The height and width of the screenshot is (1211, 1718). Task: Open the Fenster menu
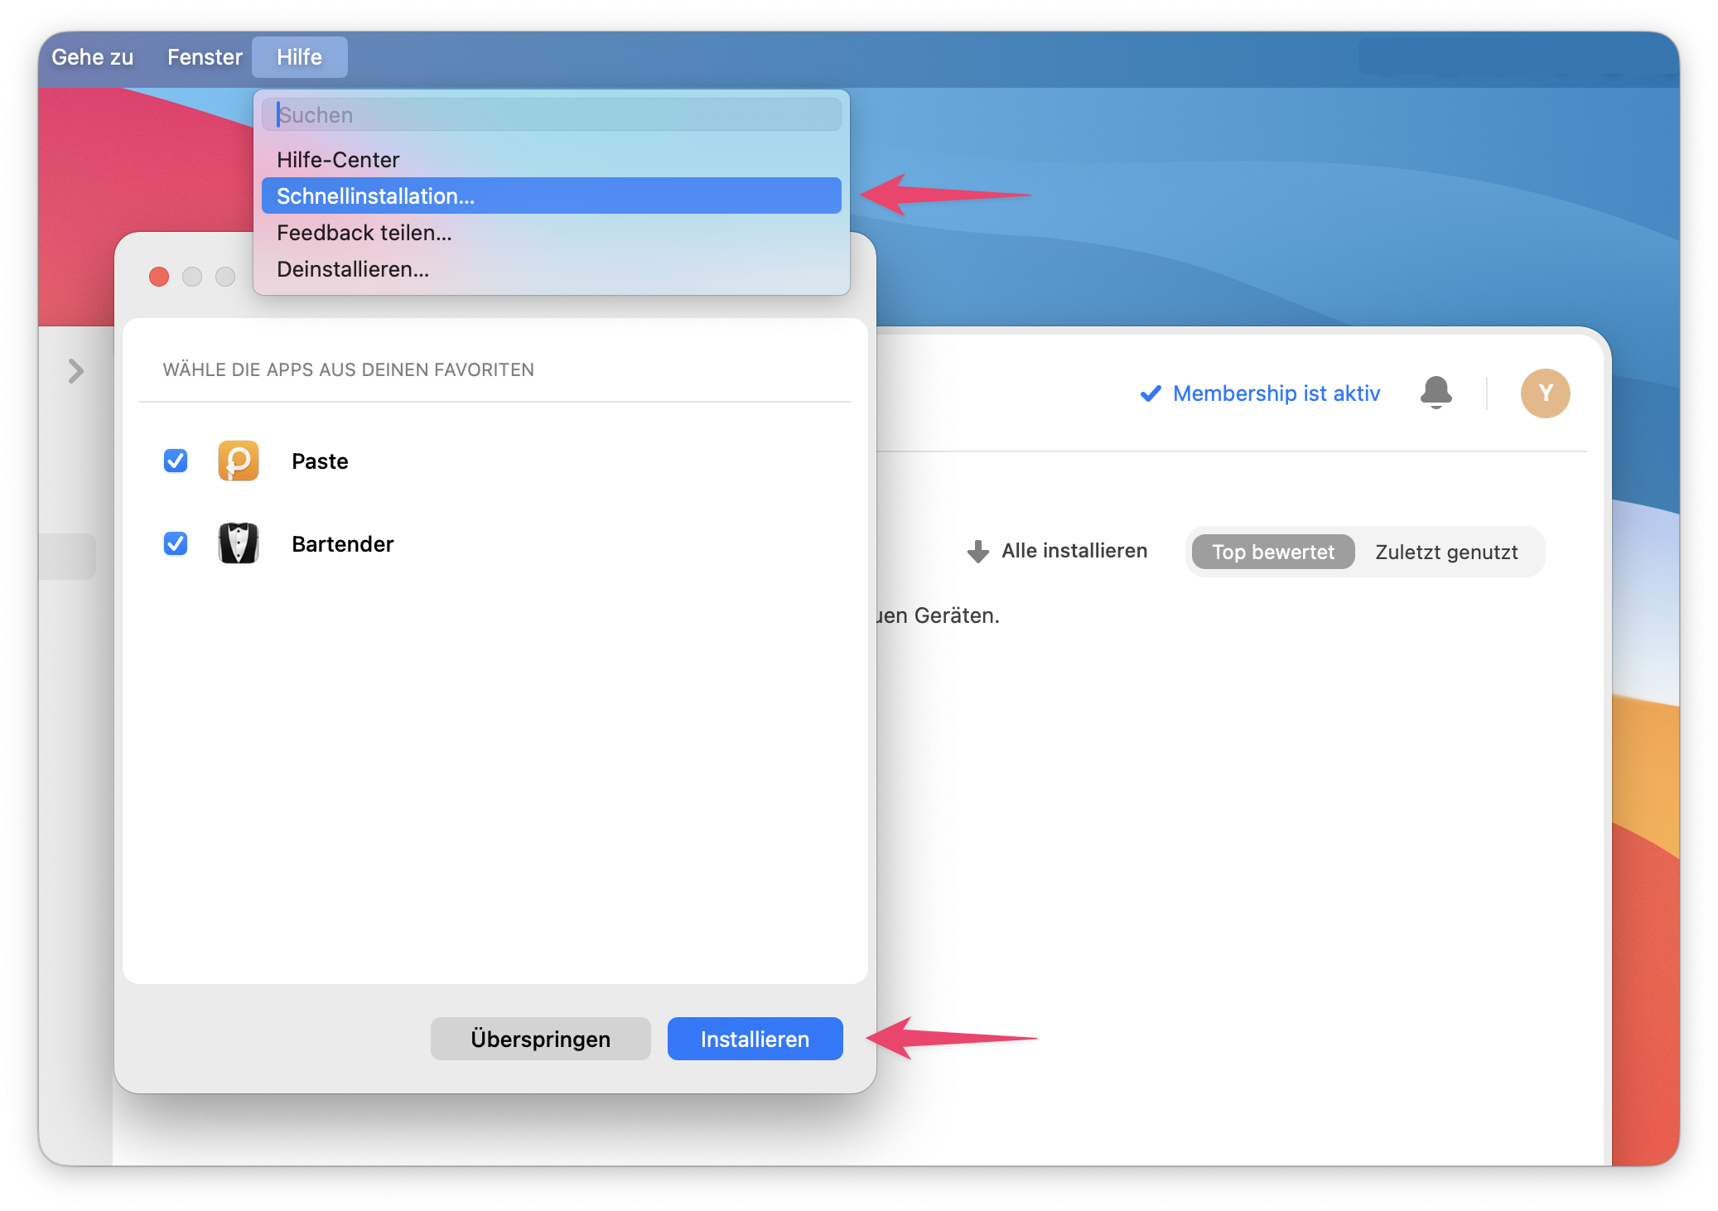click(x=205, y=57)
